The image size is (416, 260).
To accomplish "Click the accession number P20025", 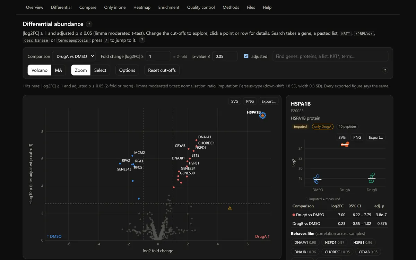I will (297, 111).
